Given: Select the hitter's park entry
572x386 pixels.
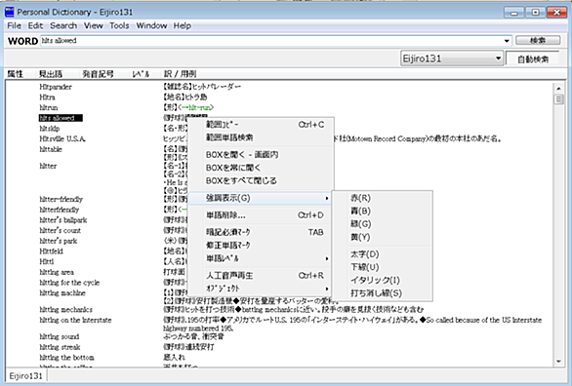Looking at the screenshot, I should pos(58,241).
